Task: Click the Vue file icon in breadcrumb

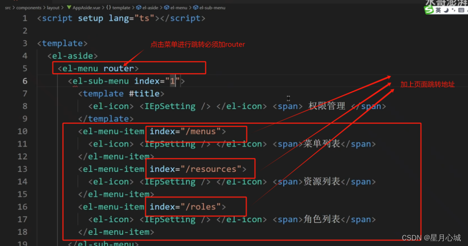Action: coord(69,7)
